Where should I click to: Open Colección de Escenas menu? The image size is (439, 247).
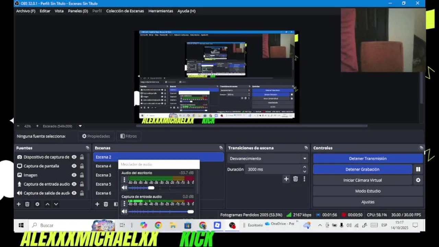coord(125,11)
